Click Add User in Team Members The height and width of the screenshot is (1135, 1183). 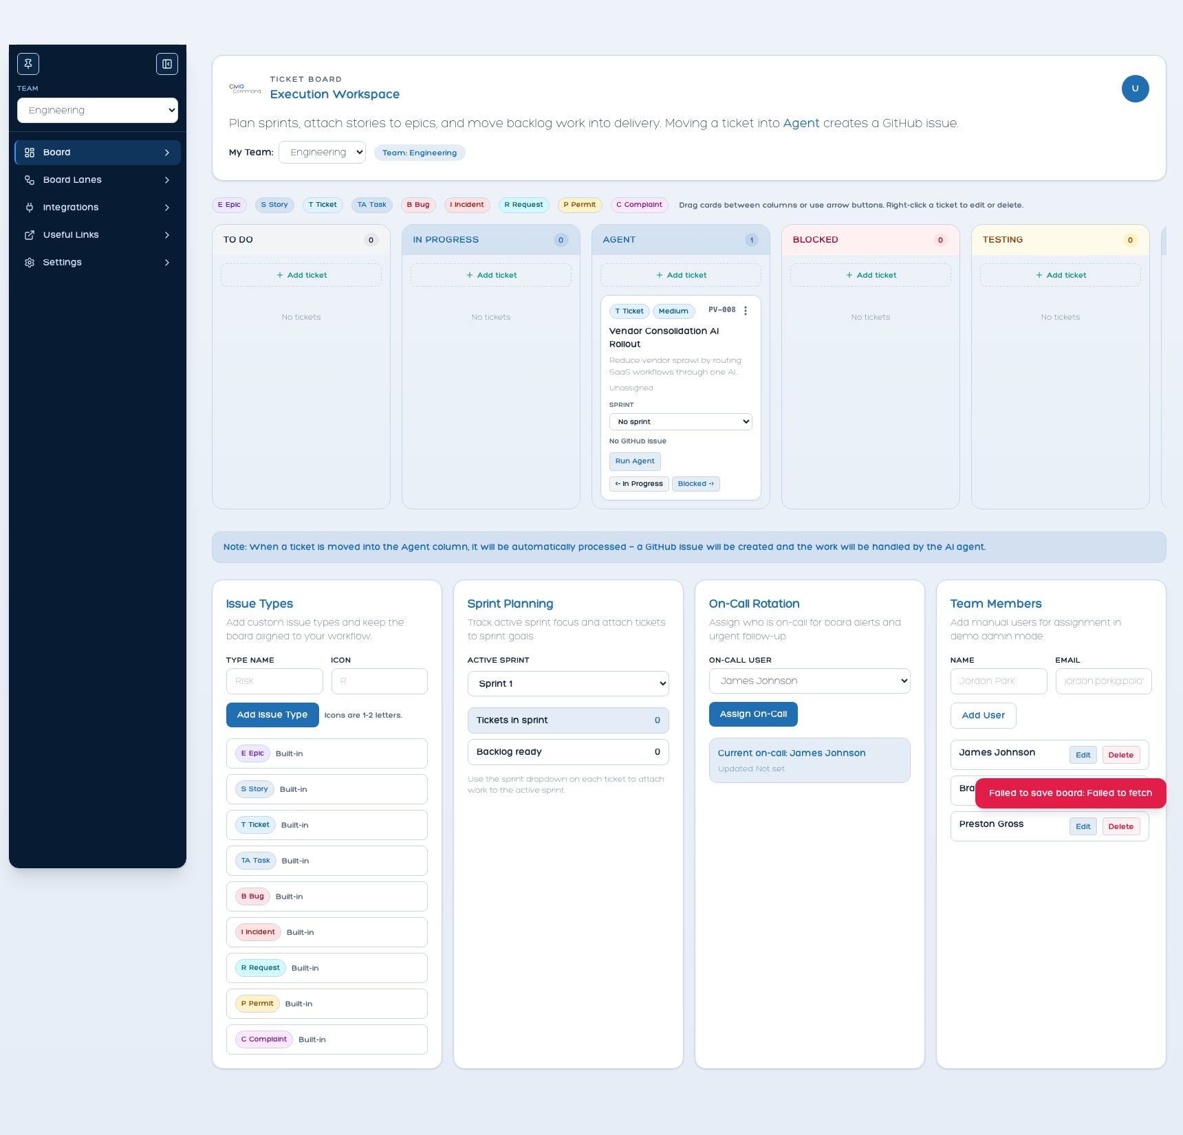pyautogui.click(x=983, y=715)
